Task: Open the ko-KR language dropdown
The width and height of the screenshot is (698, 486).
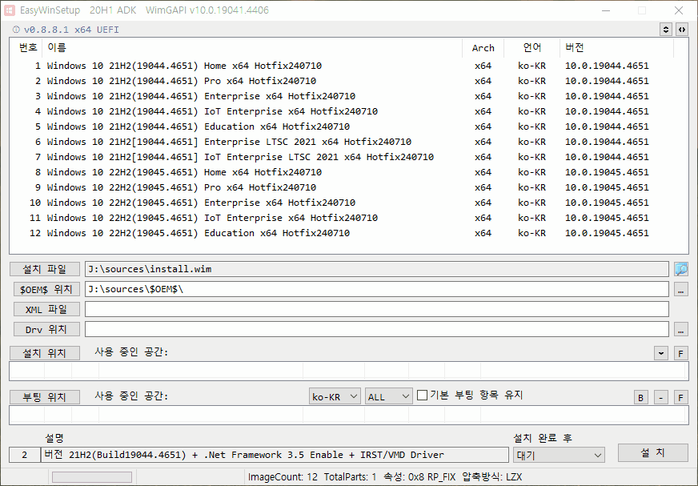Action: tap(335, 396)
